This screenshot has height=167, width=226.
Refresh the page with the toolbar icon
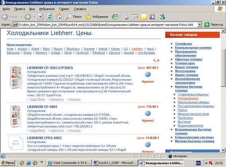click(49, 17)
